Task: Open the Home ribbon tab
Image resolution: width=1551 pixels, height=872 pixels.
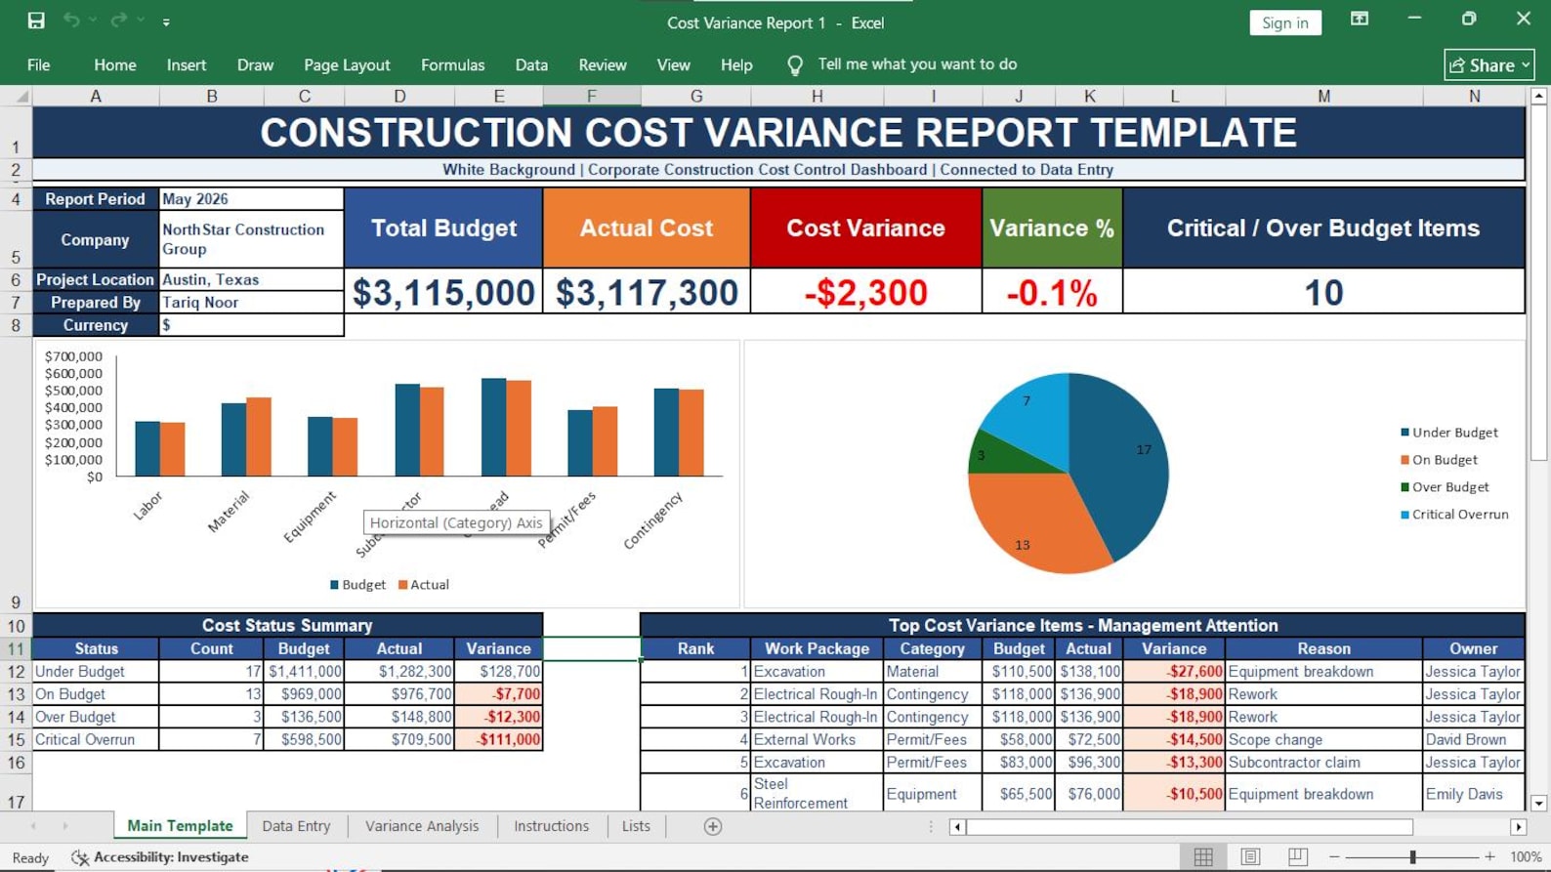Action: tap(115, 65)
